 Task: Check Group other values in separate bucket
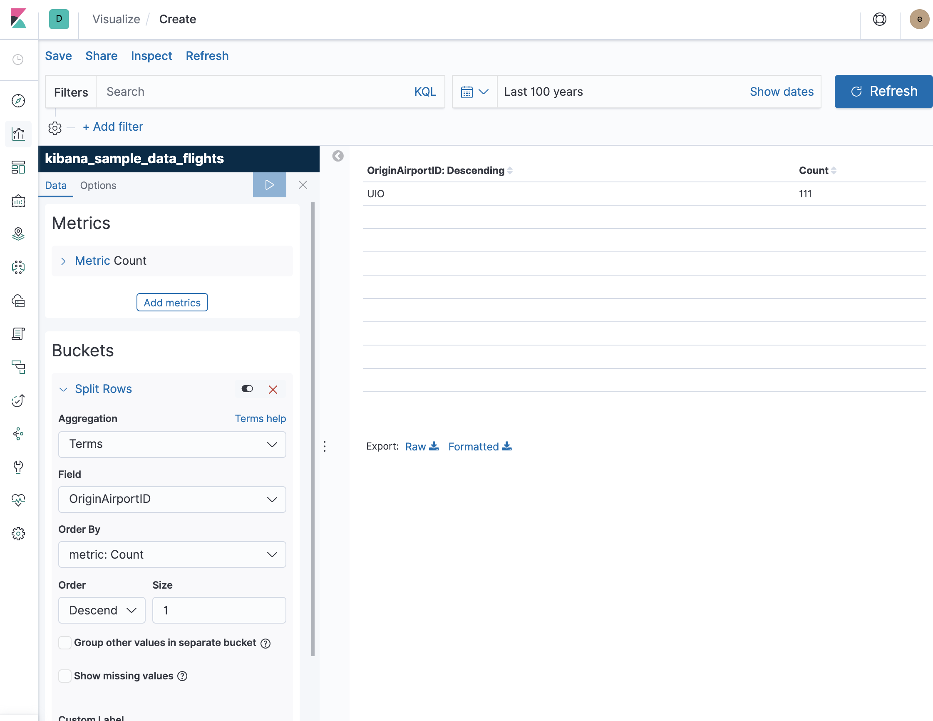point(65,643)
